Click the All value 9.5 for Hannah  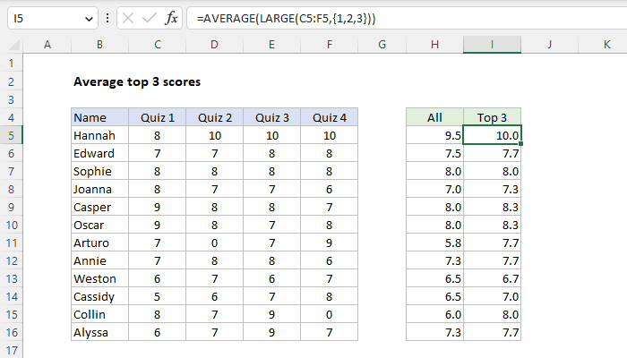[x=434, y=135]
